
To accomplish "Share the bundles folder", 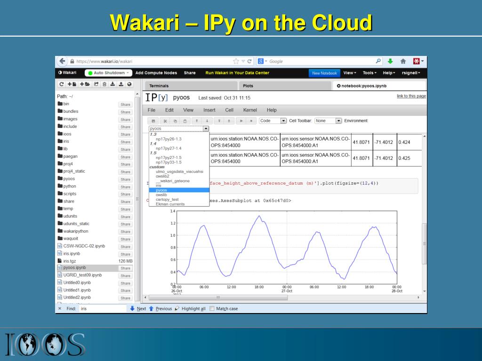I will click(x=125, y=112).
